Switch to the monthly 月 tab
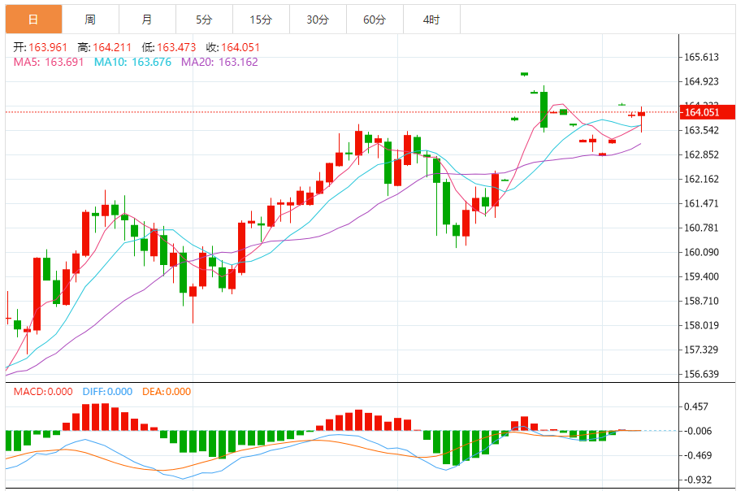745x491 pixels. (x=147, y=20)
